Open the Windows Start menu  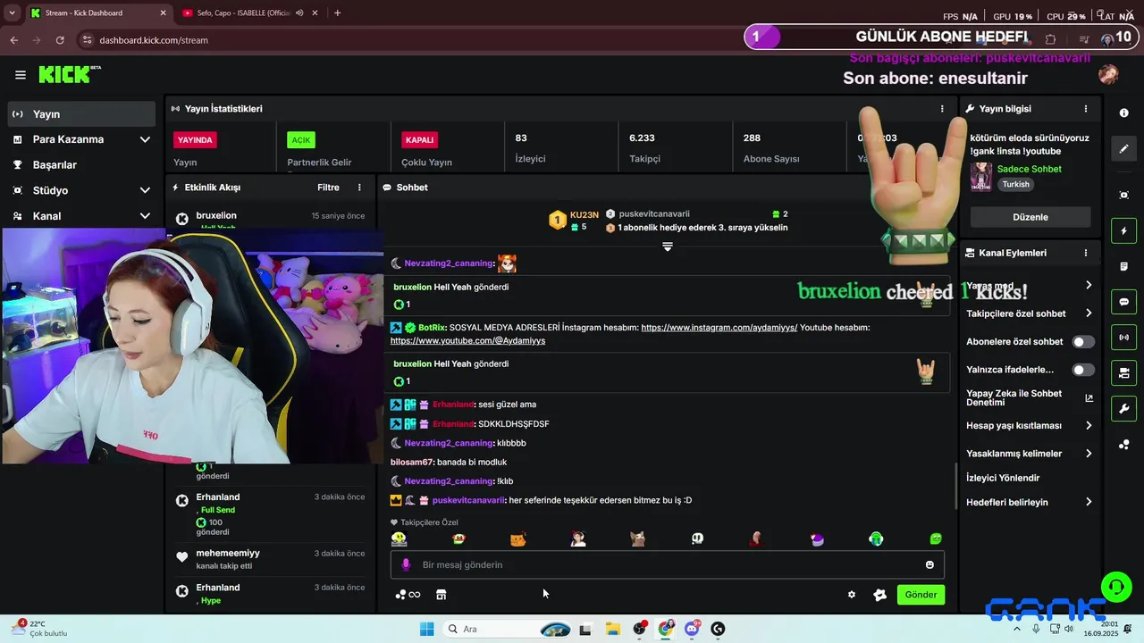(426, 629)
